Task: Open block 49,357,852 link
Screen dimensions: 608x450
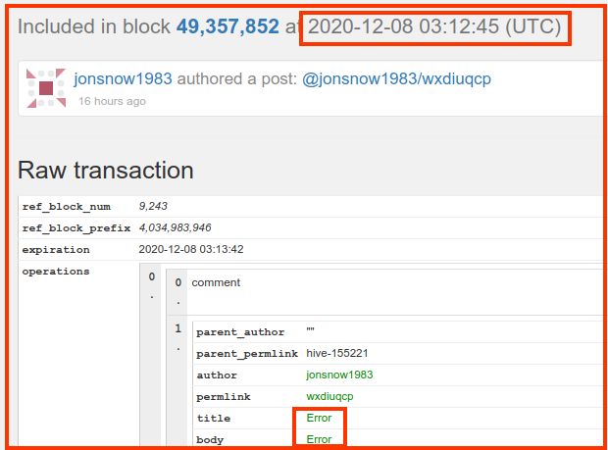Action: [228, 26]
